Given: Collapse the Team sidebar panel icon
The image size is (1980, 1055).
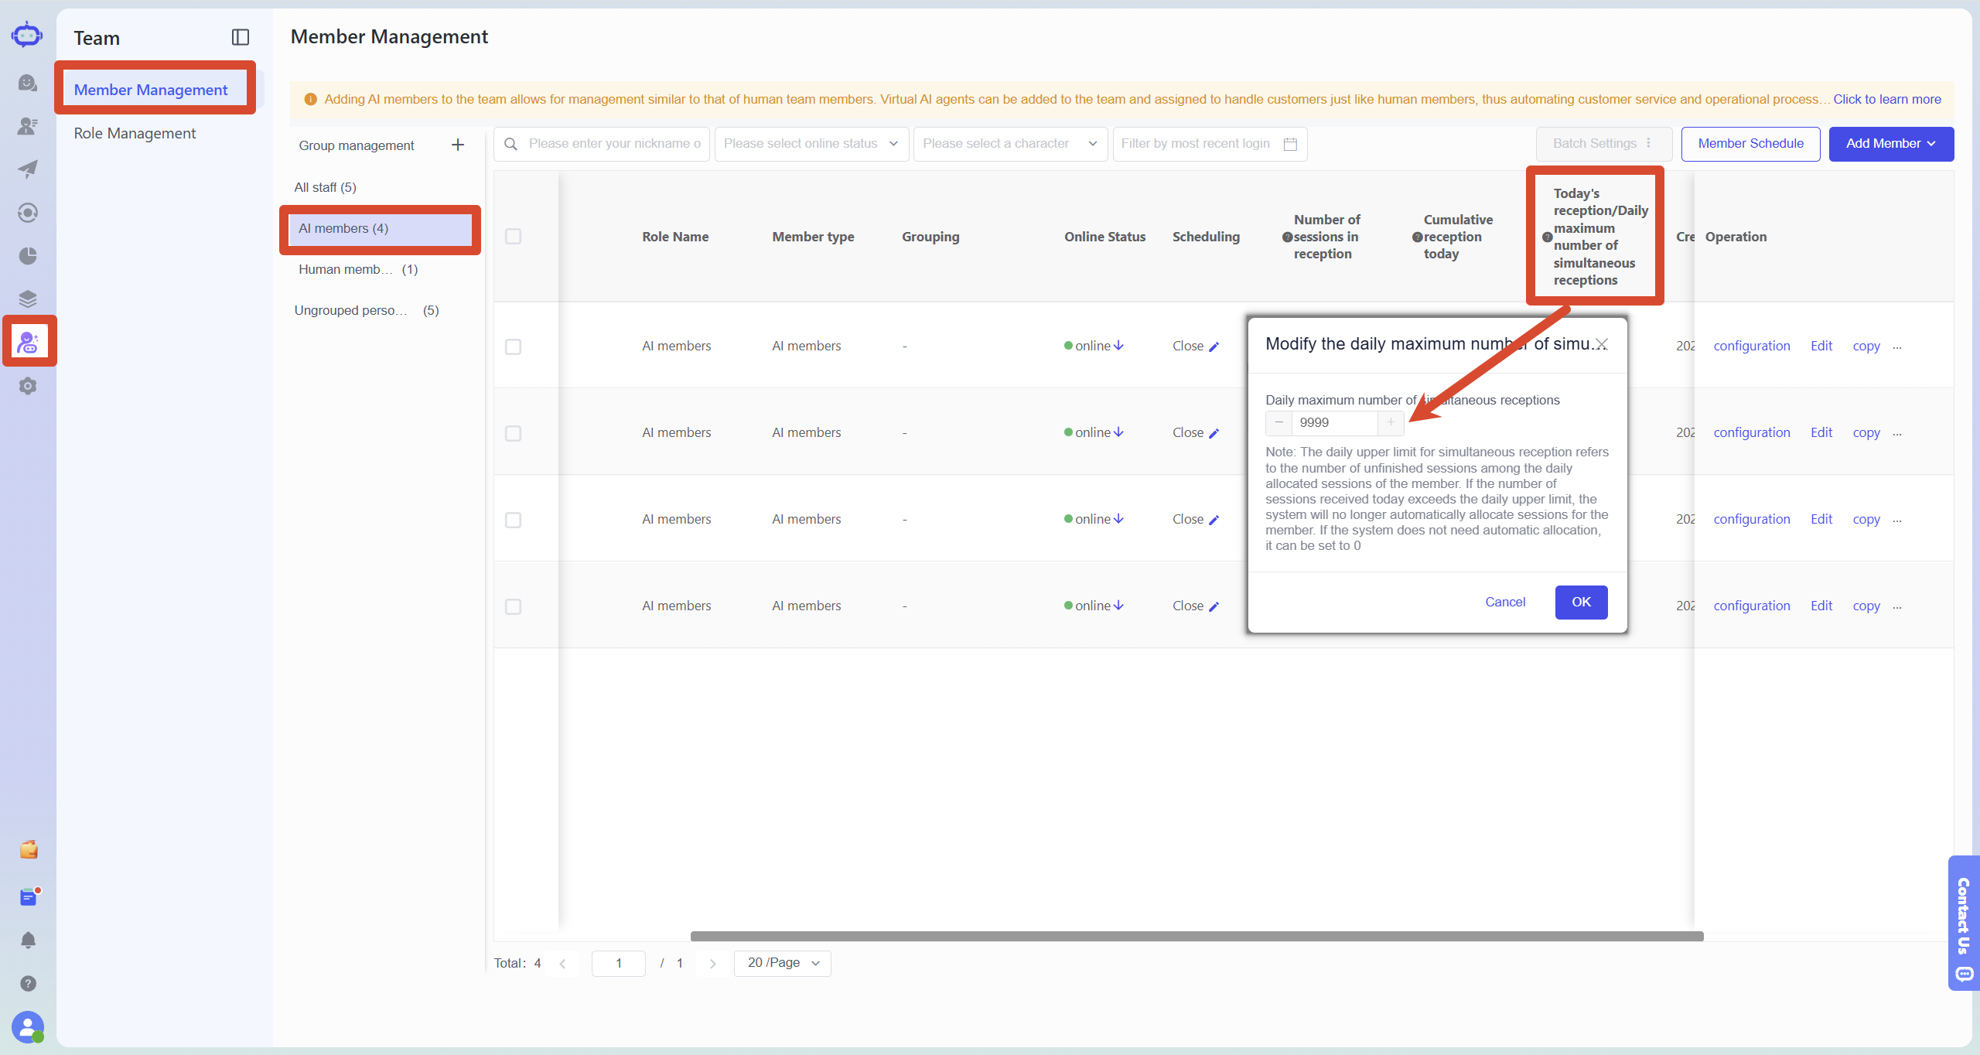Looking at the screenshot, I should [x=241, y=37].
